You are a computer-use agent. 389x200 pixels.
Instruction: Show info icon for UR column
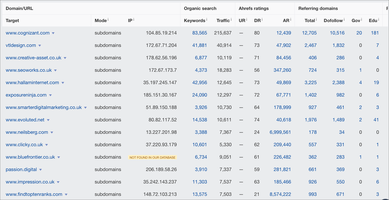click(247, 20)
